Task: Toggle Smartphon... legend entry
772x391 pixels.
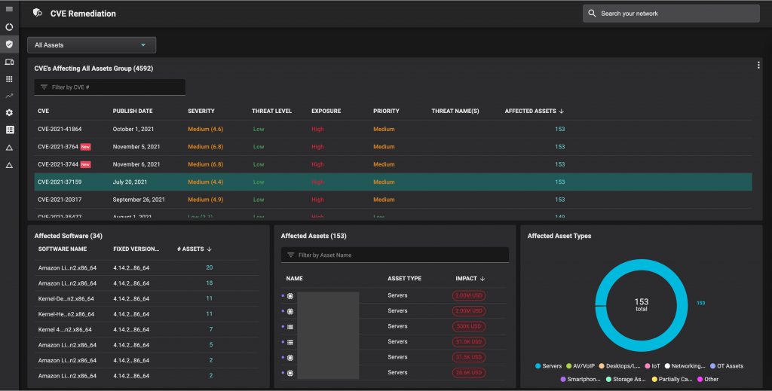Action: point(581,379)
